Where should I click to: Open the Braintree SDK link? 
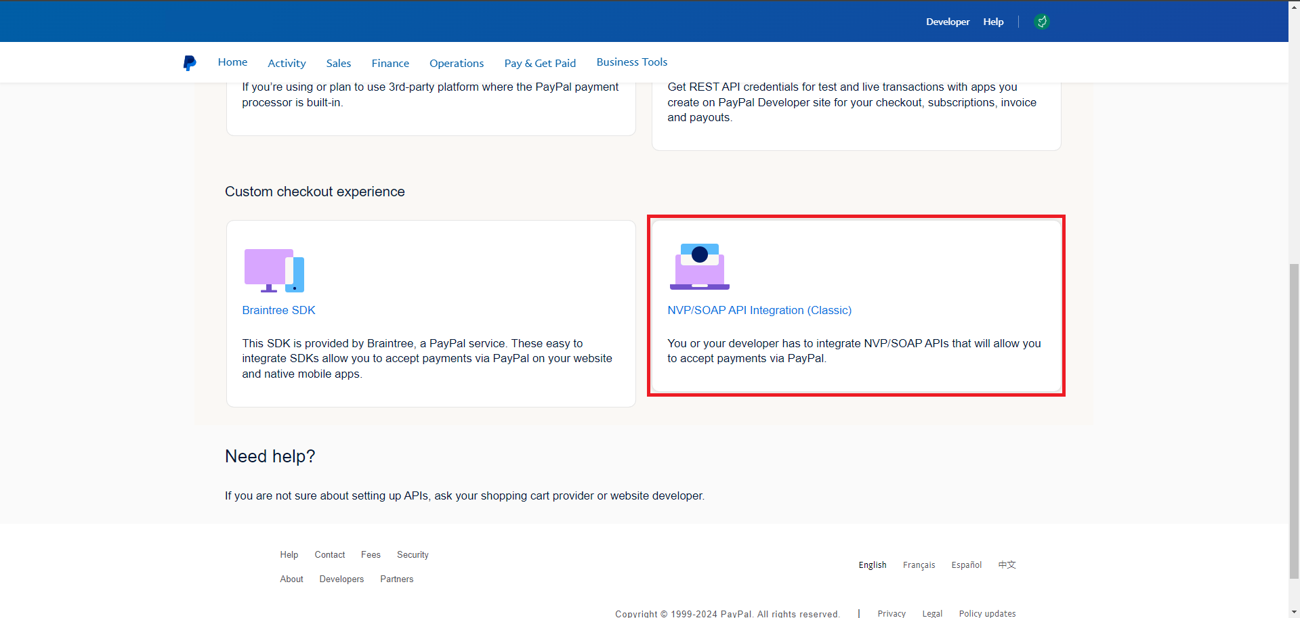point(278,310)
